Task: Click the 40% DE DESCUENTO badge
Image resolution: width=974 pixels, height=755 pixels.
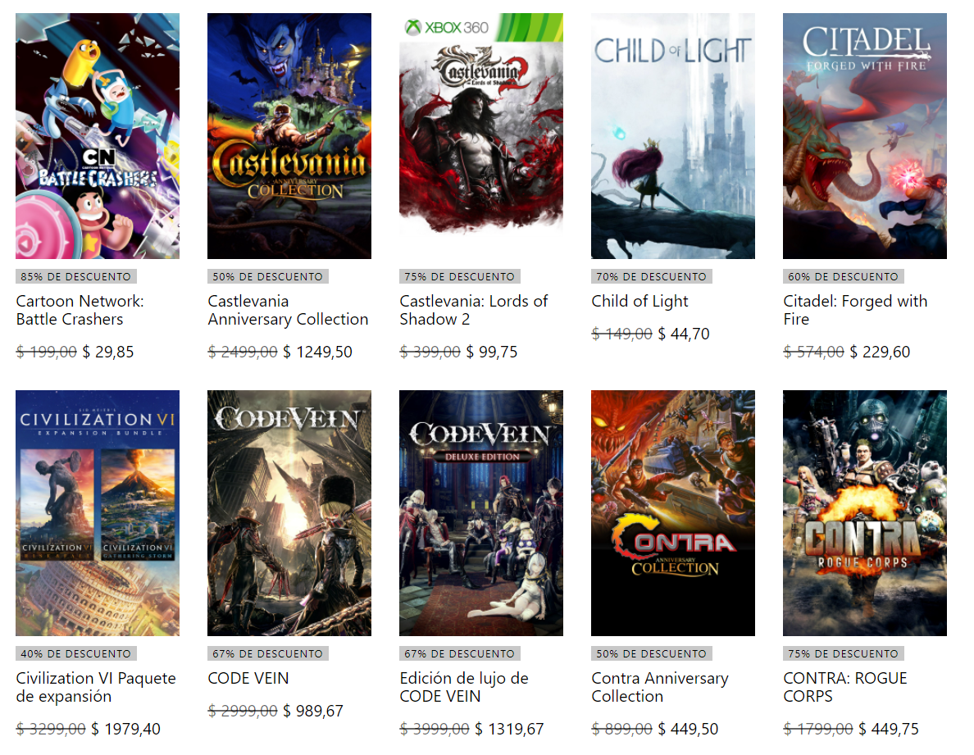Action: tap(75, 654)
